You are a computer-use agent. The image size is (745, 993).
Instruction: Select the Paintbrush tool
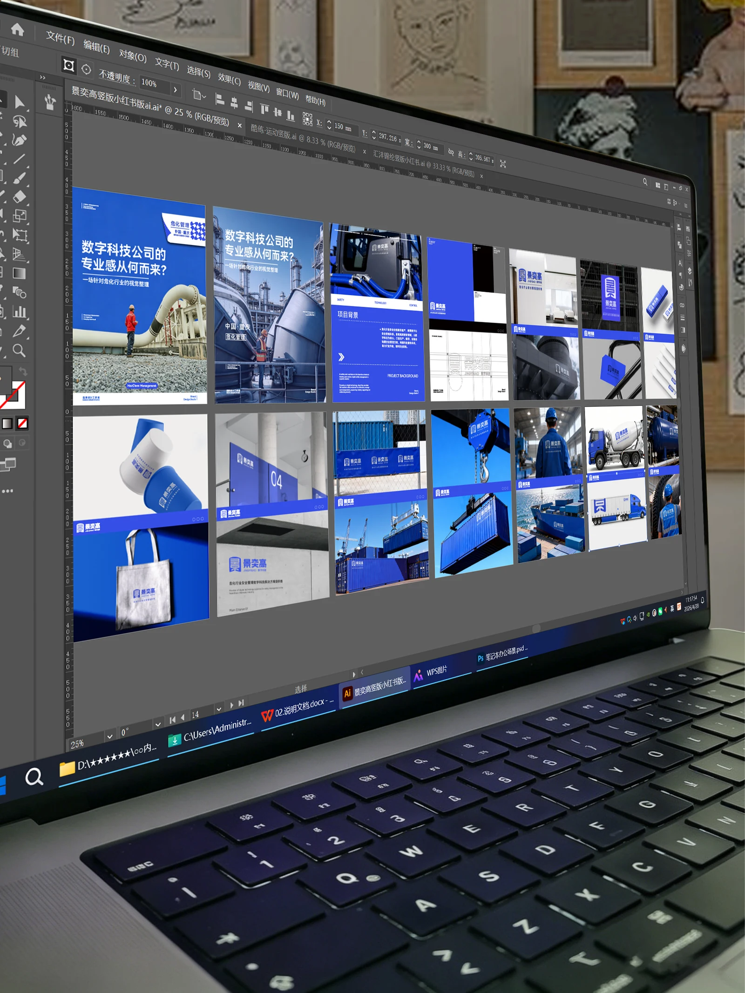coord(20,178)
